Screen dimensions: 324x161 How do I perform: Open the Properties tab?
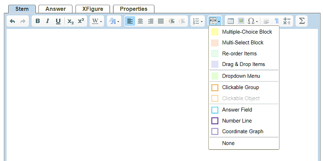(x=134, y=9)
